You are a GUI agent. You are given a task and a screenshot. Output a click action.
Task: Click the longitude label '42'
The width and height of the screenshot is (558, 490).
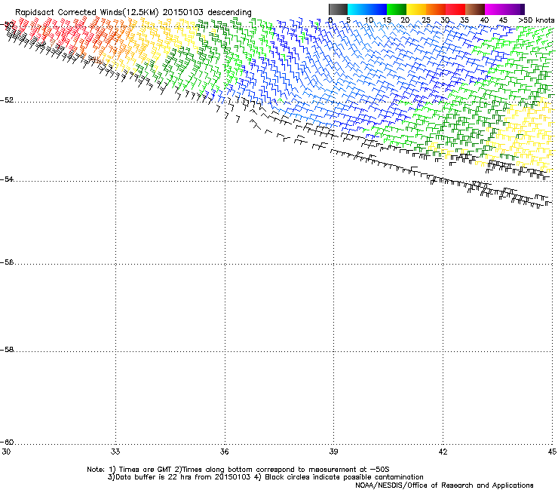[x=443, y=452]
